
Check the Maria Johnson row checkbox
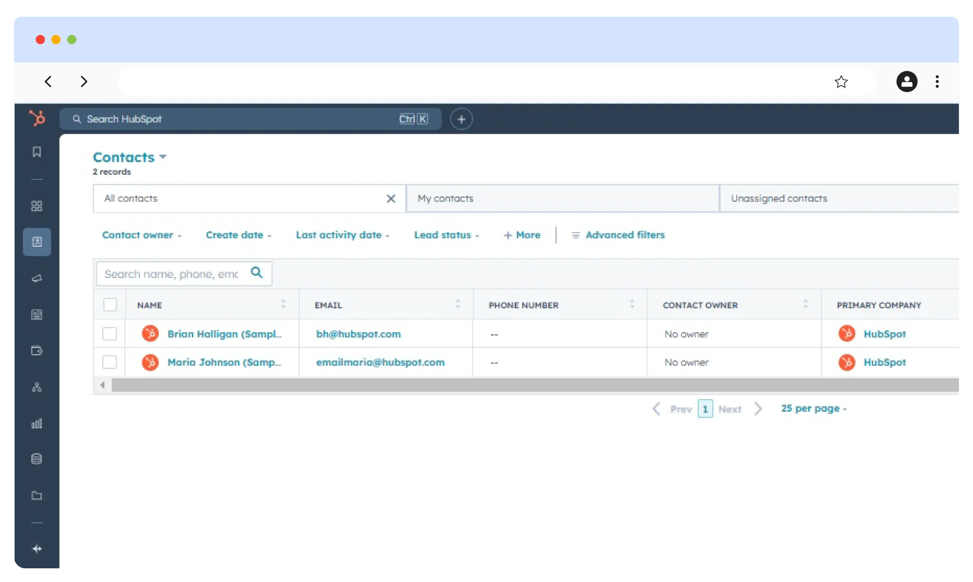point(109,362)
